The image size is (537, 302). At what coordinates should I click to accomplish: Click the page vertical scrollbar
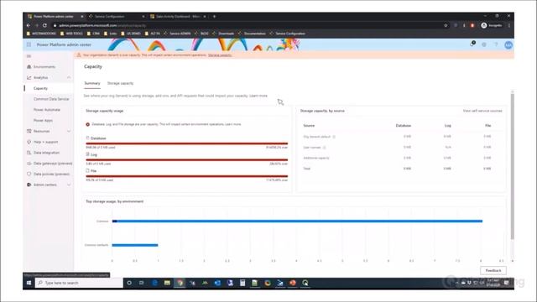click(513, 166)
